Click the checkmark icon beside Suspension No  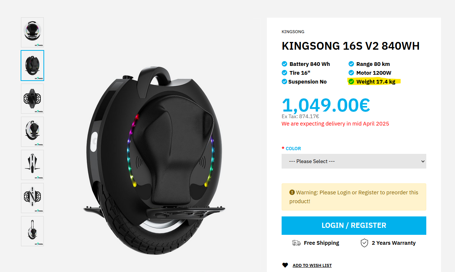coord(284,82)
